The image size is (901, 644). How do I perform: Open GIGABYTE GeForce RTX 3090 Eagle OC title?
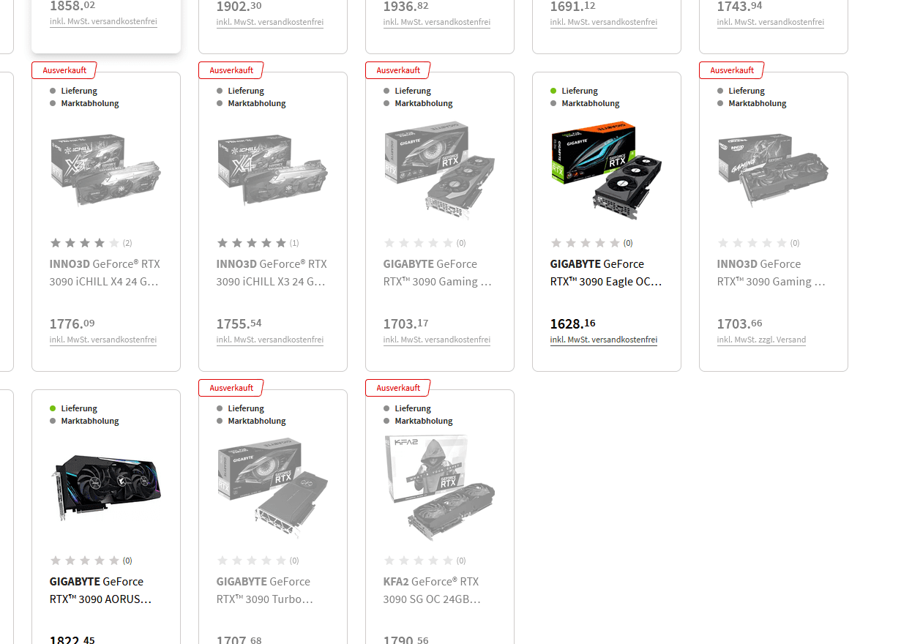pos(607,272)
